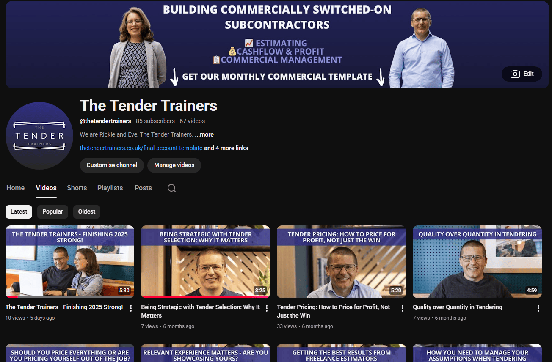Play the Quality over Quantity in Tendering video thumbnail
The width and height of the screenshot is (552, 362).
click(477, 261)
